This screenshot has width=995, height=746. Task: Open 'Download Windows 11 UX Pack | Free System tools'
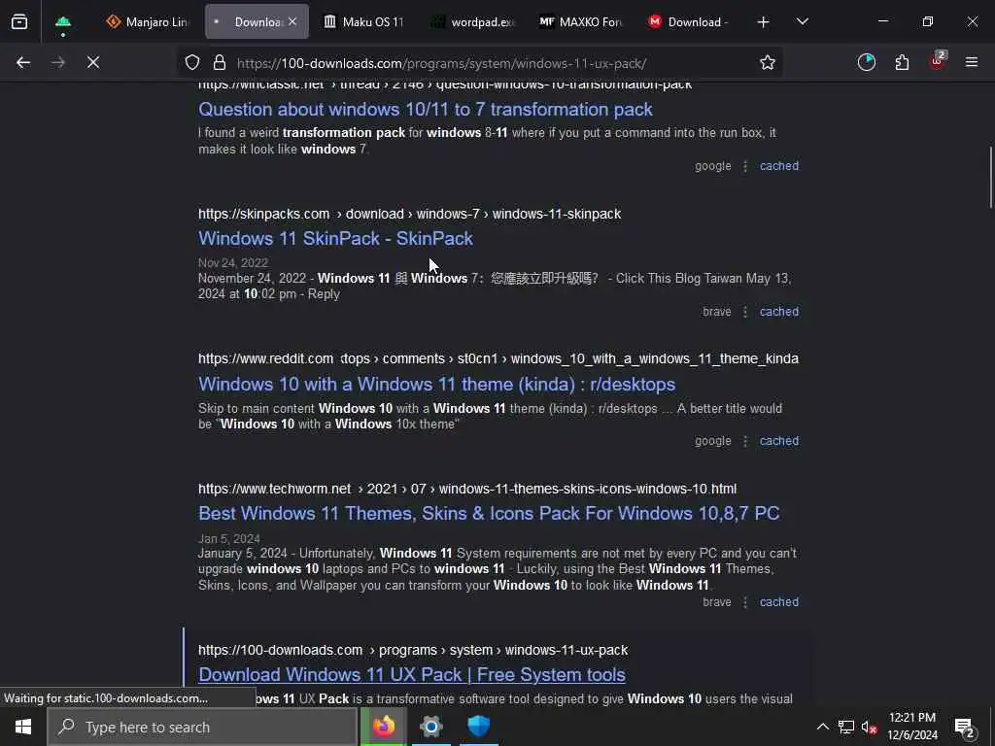(x=412, y=675)
